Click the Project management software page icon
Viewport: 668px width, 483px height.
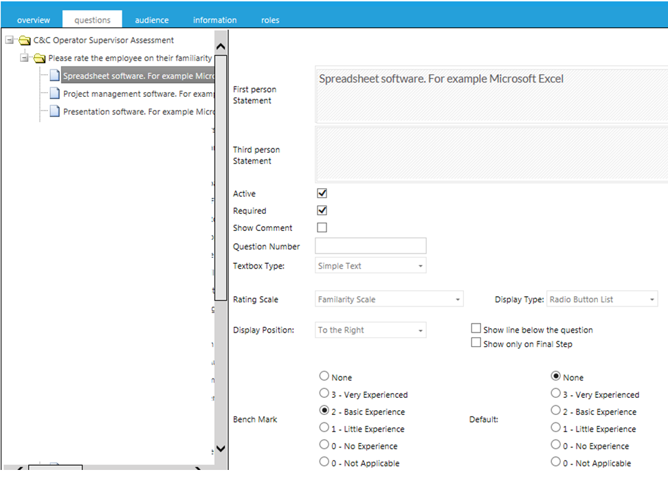tap(54, 93)
